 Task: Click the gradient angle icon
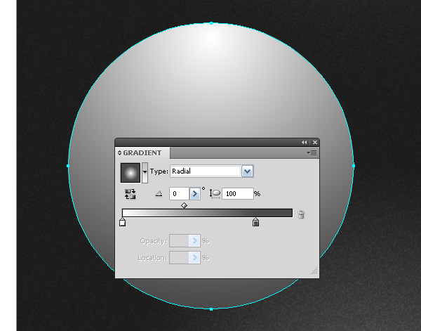159,193
